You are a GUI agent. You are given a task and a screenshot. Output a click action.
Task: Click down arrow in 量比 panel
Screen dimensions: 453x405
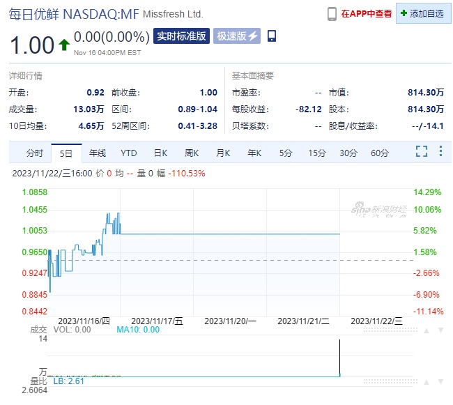(440, 382)
